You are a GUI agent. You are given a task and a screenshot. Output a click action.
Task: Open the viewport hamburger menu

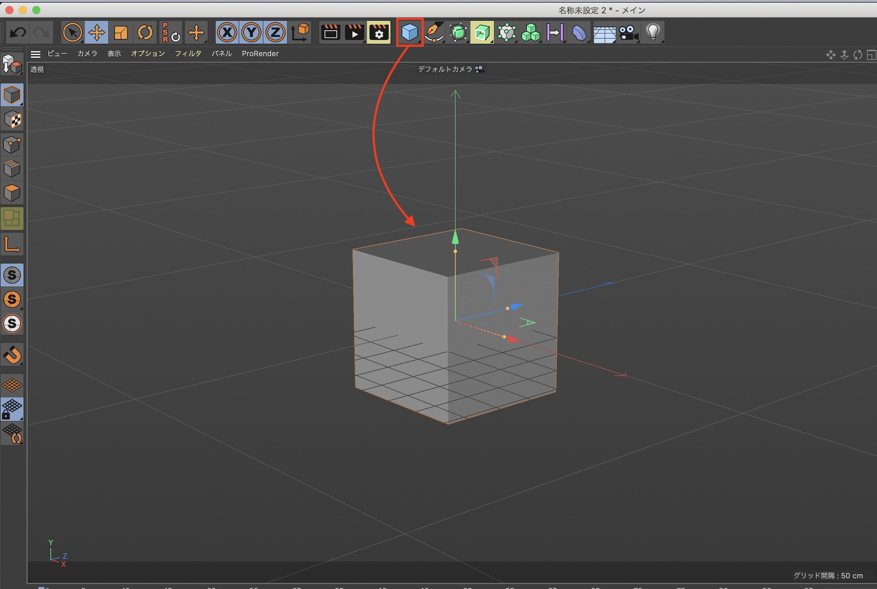point(36,54)
